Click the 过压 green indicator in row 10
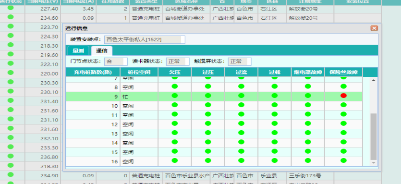The image size is (401, 184). coord(208,105)
